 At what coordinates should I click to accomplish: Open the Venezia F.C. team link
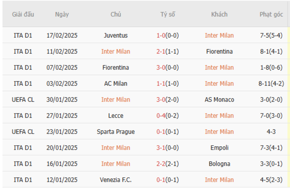click(116, 180)
